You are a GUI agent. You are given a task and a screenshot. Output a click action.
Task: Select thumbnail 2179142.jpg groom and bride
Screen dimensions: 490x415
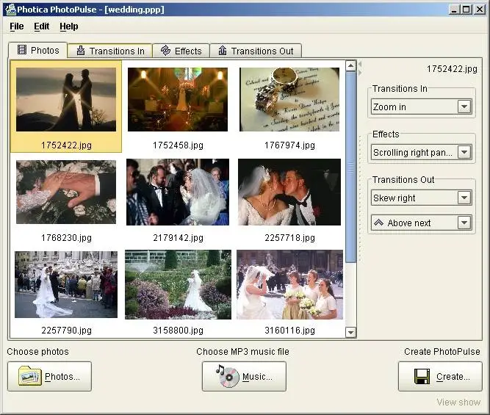pos(178,192)
